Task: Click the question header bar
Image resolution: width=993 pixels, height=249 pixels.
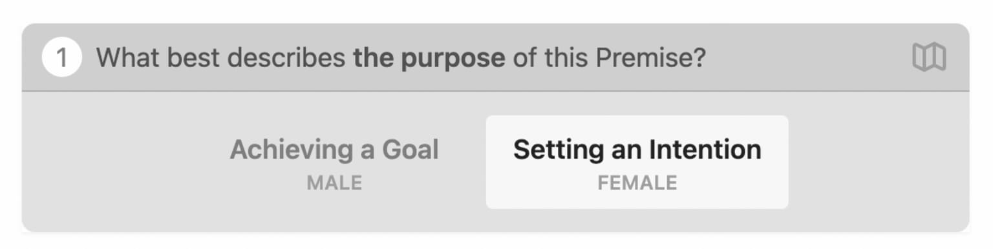Action: point(496,57)
